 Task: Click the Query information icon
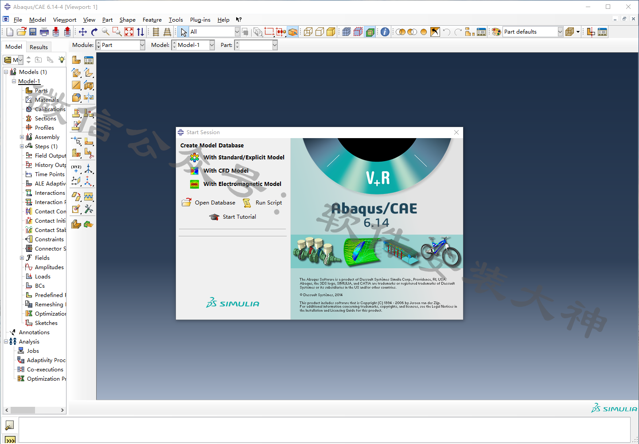[385, 32]
